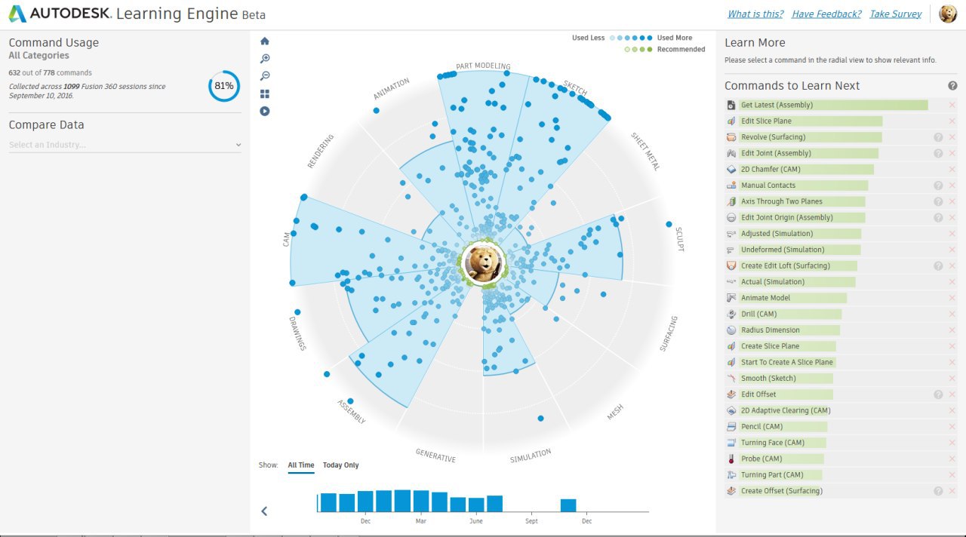Click the Get Latest (Assembly) command icon

(731, 105)
